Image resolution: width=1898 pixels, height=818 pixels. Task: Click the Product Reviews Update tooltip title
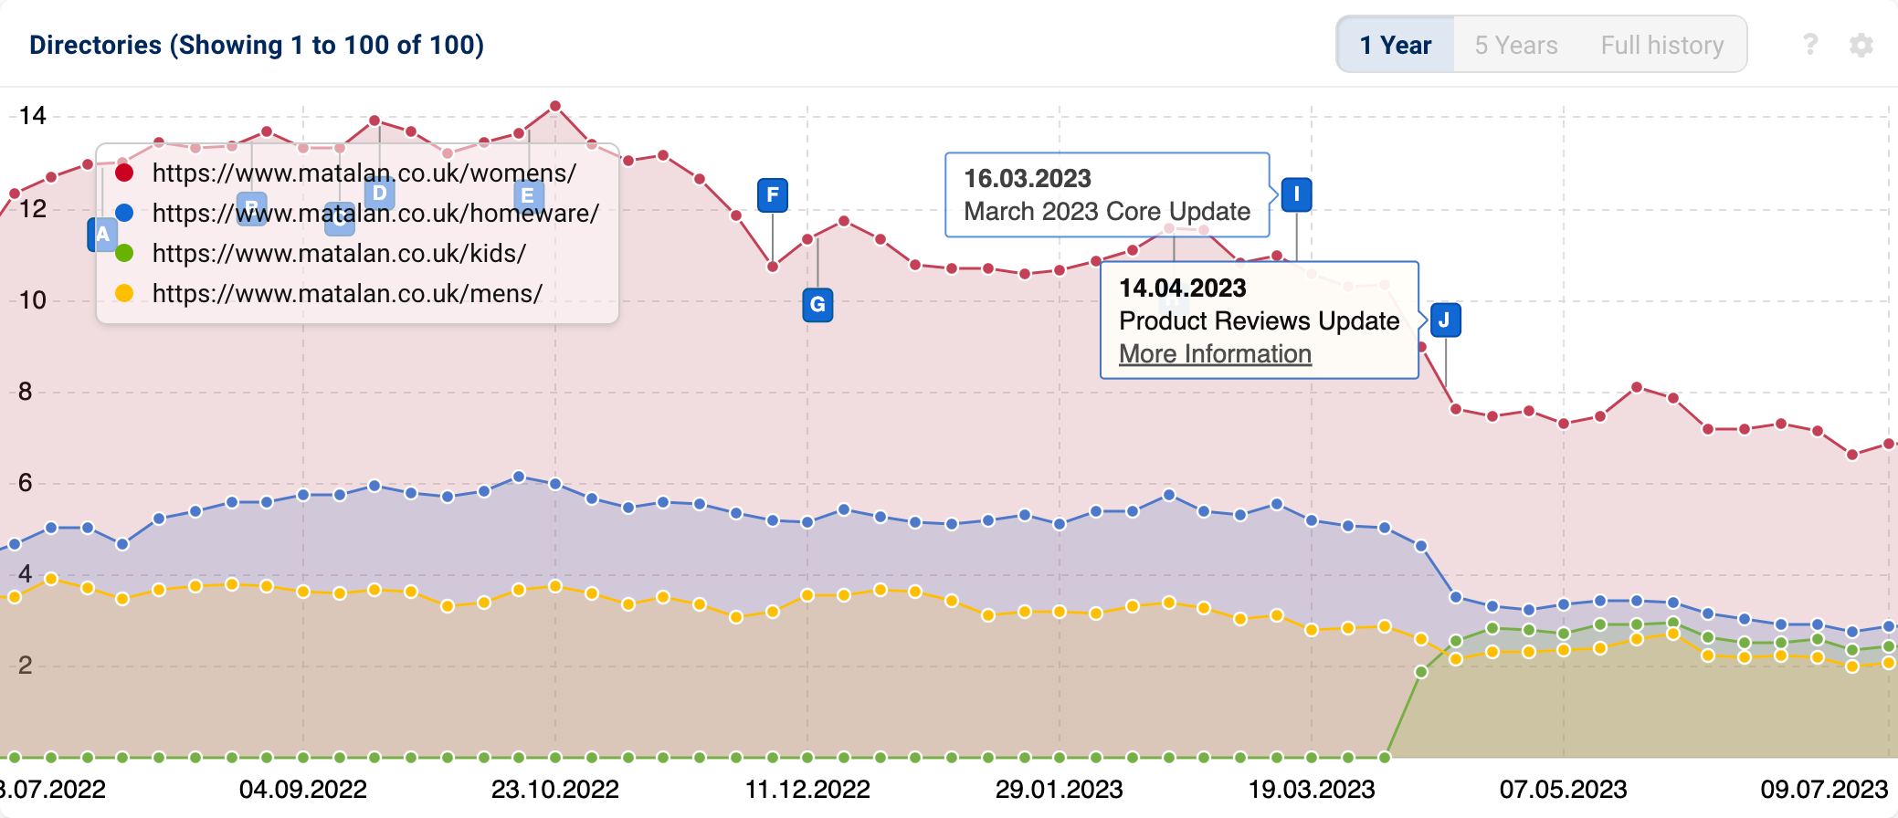tap(1259, 321)
